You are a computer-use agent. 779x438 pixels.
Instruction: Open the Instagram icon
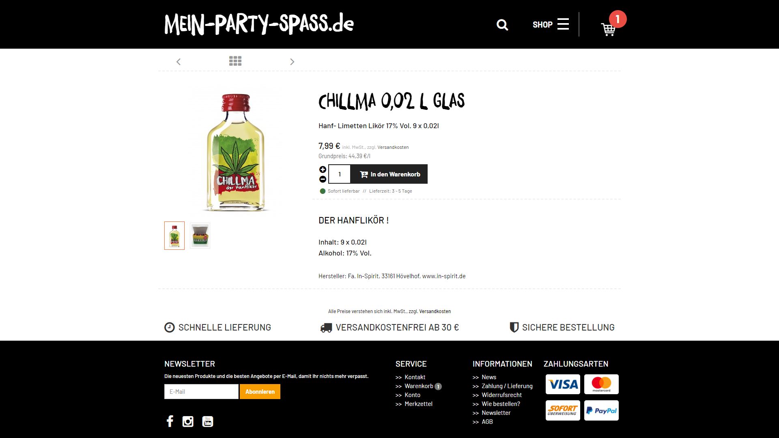pos(188,422)
